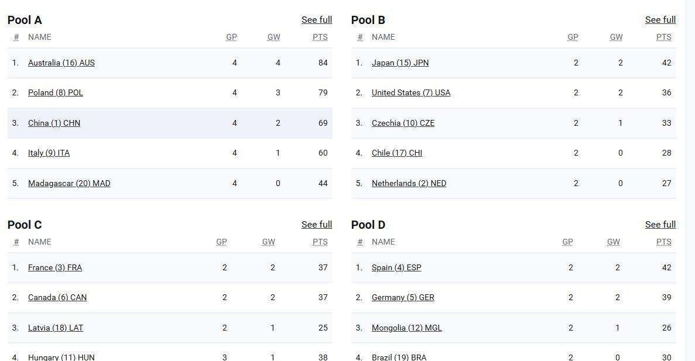The image size is (695, 361).
Task: Click PTS column header in Pool A
Action: (320, 37)
